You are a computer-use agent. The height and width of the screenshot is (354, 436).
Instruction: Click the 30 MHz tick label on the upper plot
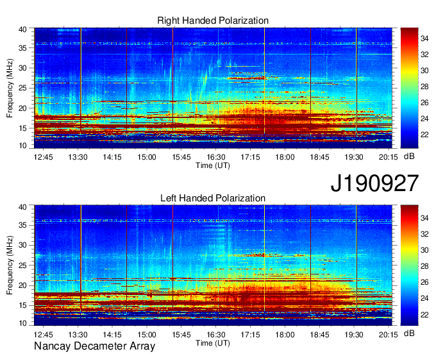22,68
